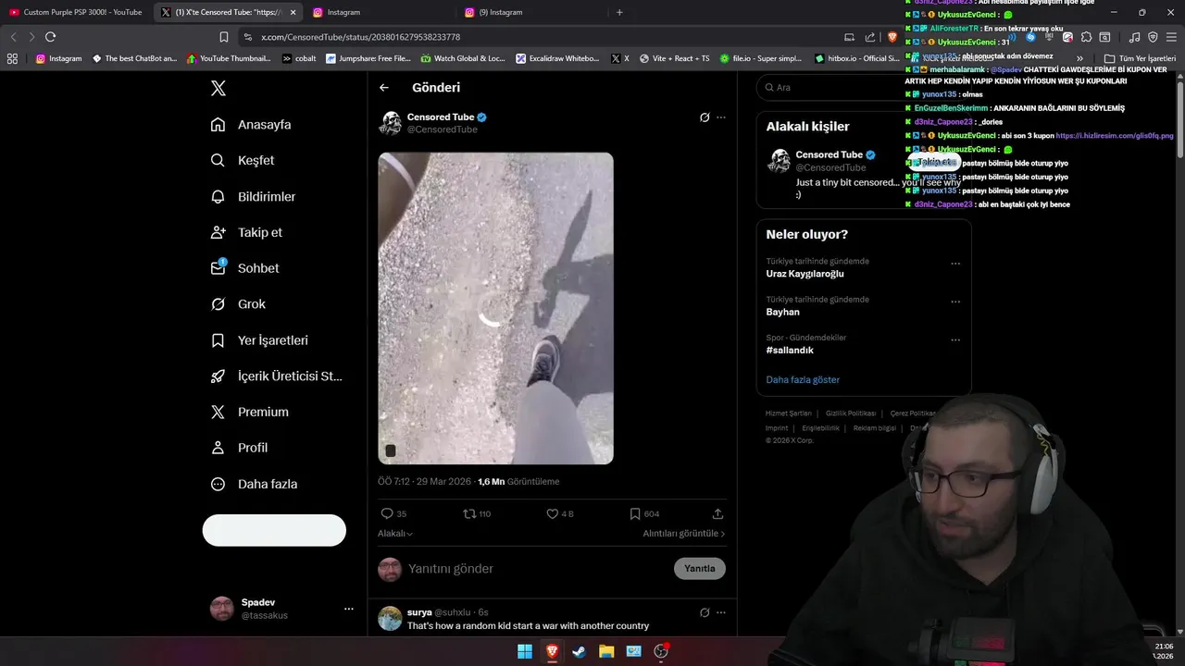Screen dimensions: 1185x666
Task: Open Uraz Kaygılaroğlu trending topic
Action: 805,274
